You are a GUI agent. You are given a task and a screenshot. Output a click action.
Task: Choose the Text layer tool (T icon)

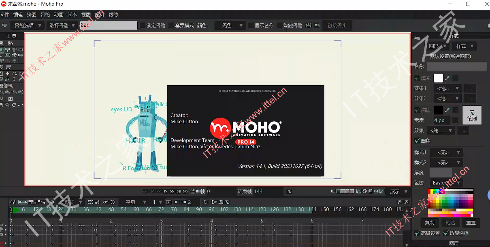tap(14, 79)
